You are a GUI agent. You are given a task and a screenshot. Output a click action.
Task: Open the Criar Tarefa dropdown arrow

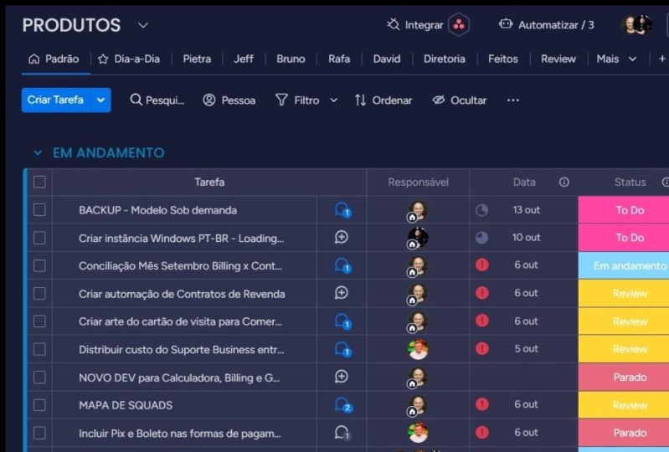[100, 100]
